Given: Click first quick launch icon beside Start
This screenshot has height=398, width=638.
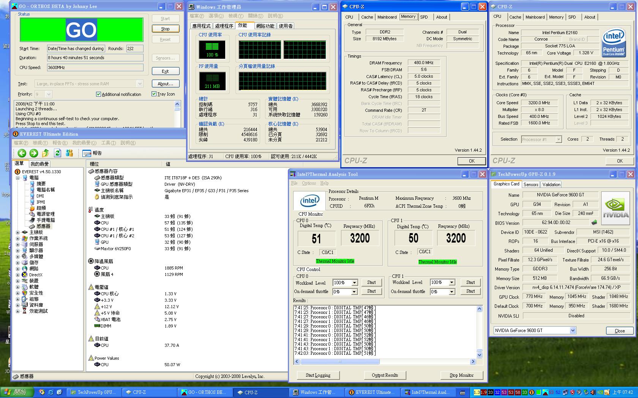Looking at the screenshot, I should tap(42, 392).
